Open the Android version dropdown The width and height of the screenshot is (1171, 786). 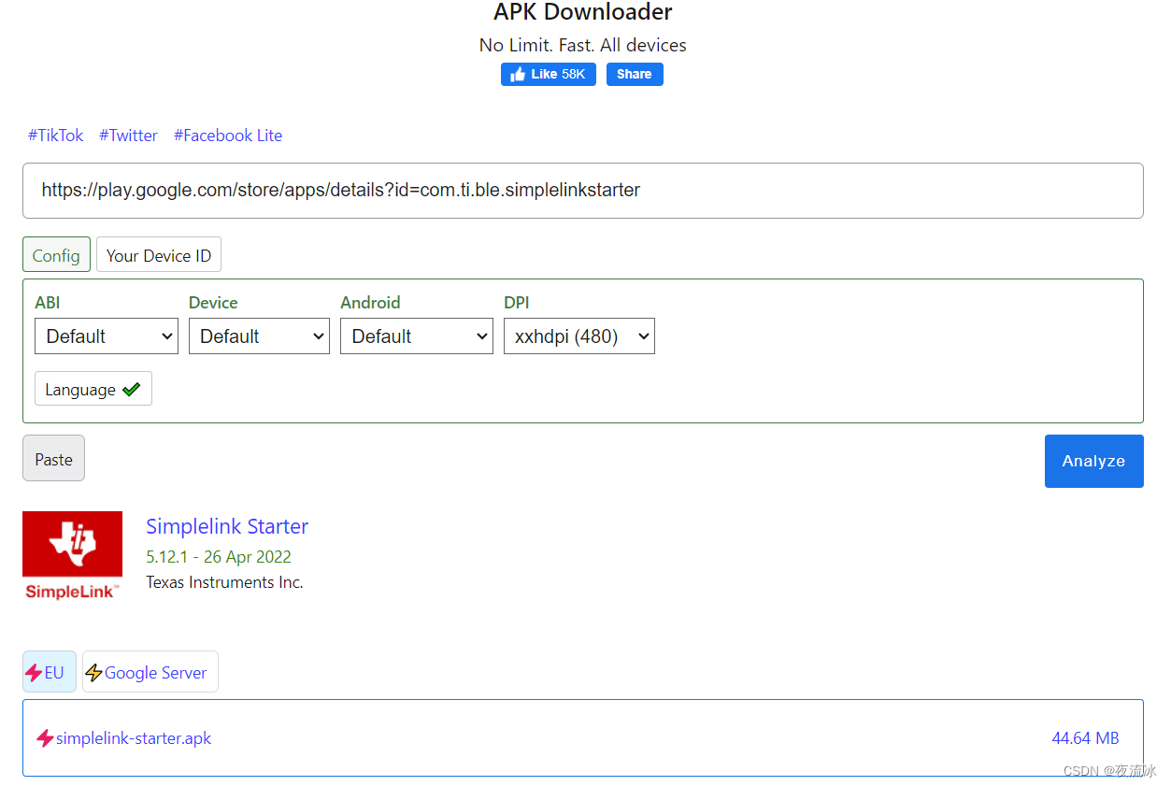(x=417, y=336)
